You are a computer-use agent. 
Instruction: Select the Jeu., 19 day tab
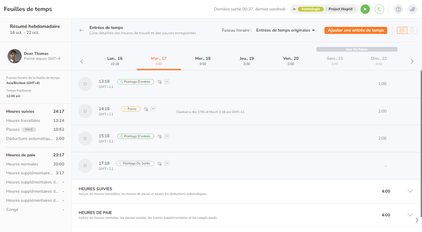(247, 61)
